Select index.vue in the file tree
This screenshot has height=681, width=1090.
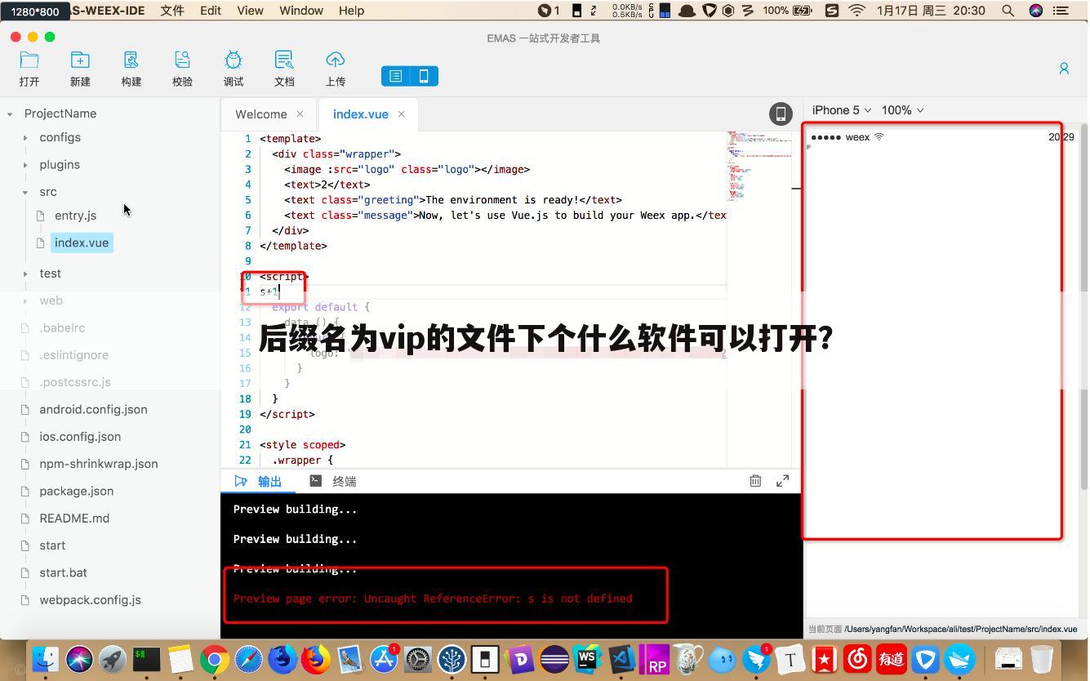point(82,243)
